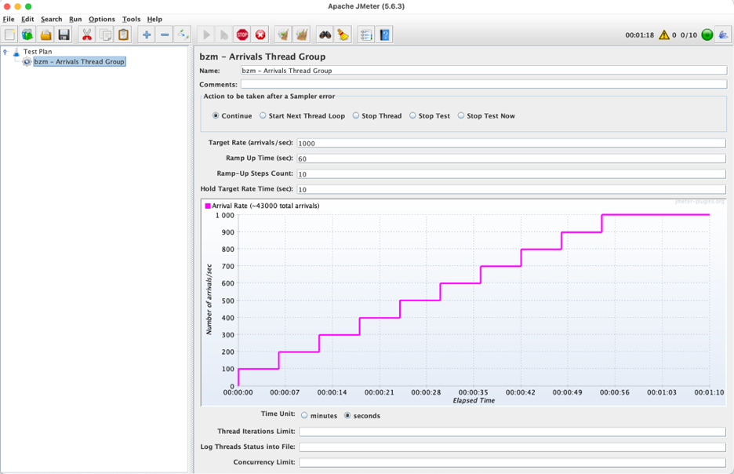Click the Hold Target Rate Time field
The image size is (734, 474).
tap(511, 190)
